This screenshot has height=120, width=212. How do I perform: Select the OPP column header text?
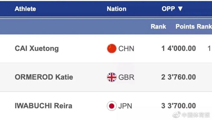168,9
